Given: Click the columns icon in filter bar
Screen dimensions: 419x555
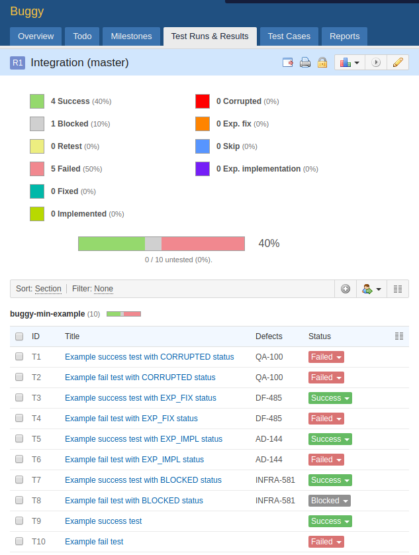Looking at the screenshot, I should 398,289.
